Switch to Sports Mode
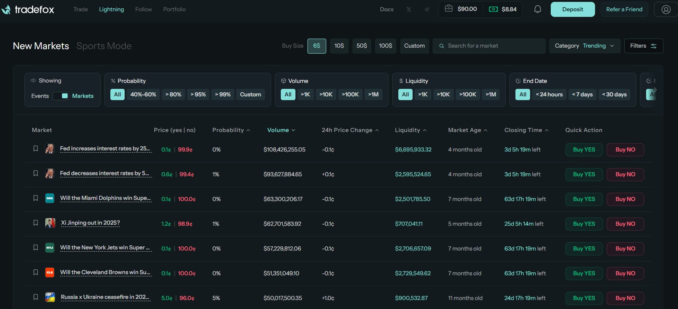678x309 pixels. click(x=104, y=46)
